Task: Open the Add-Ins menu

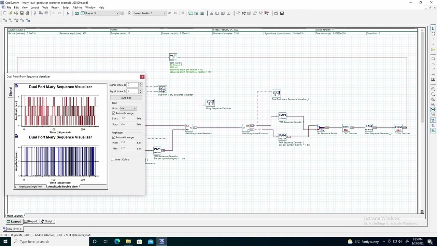Action: (77, 7)
